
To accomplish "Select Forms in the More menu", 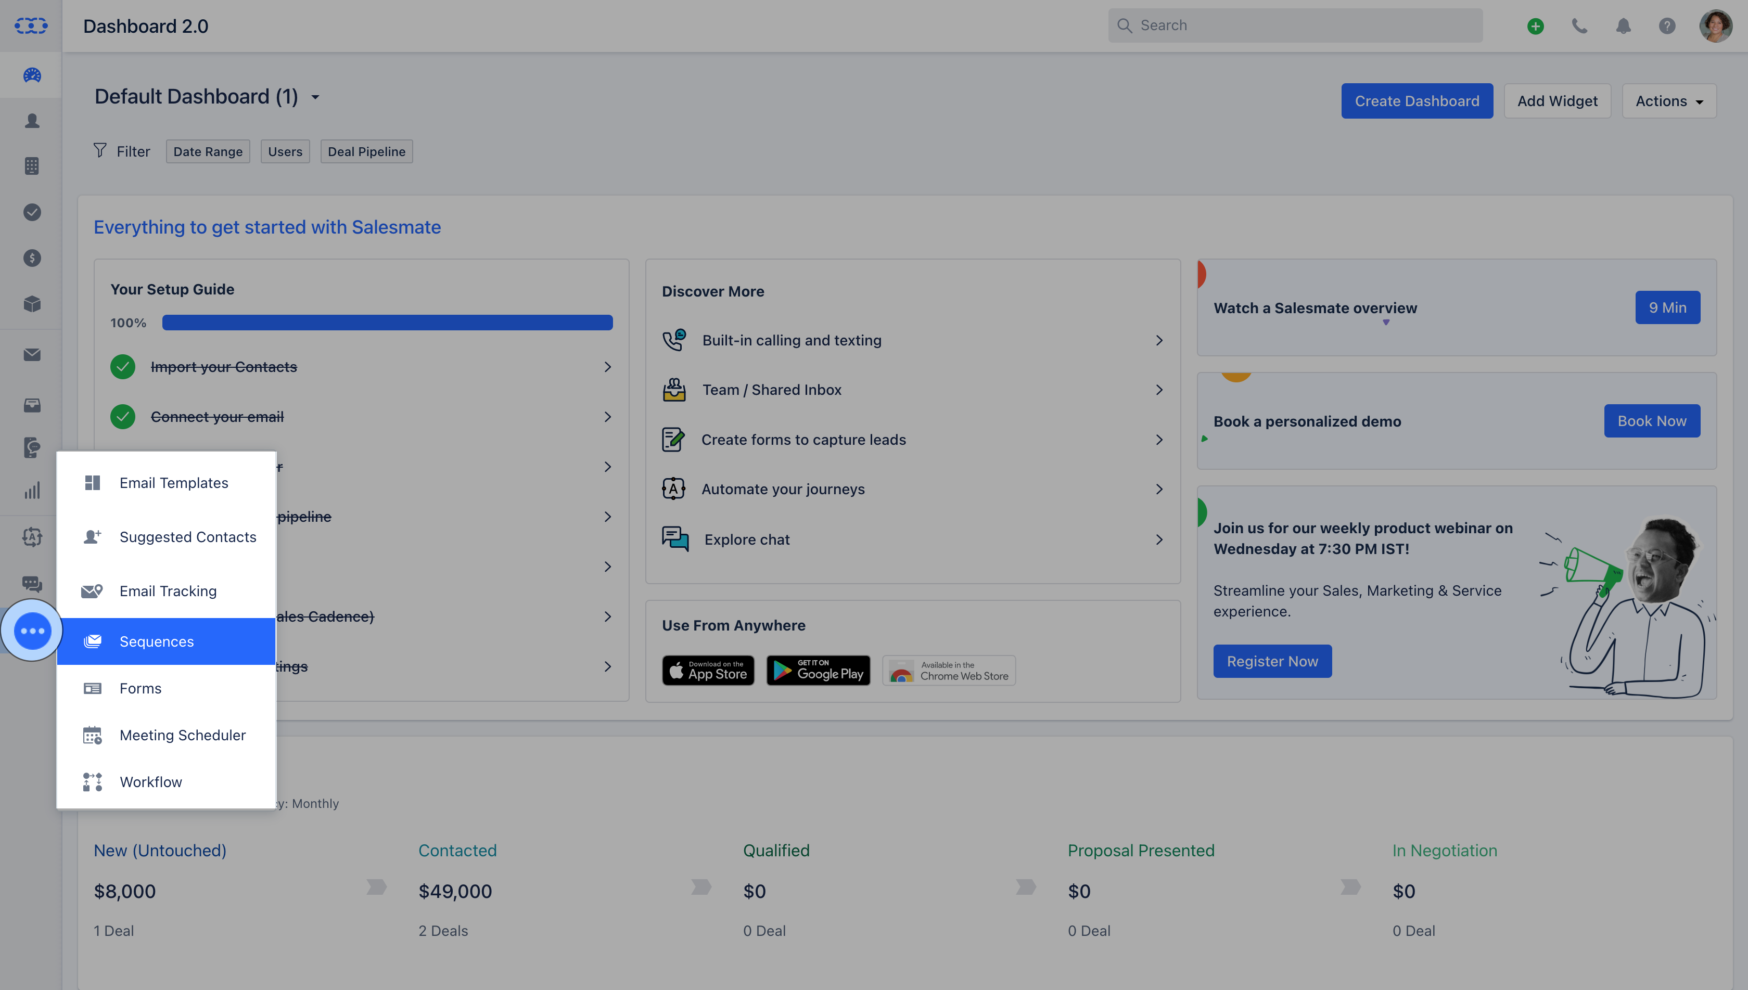I will tap(166, 688).
